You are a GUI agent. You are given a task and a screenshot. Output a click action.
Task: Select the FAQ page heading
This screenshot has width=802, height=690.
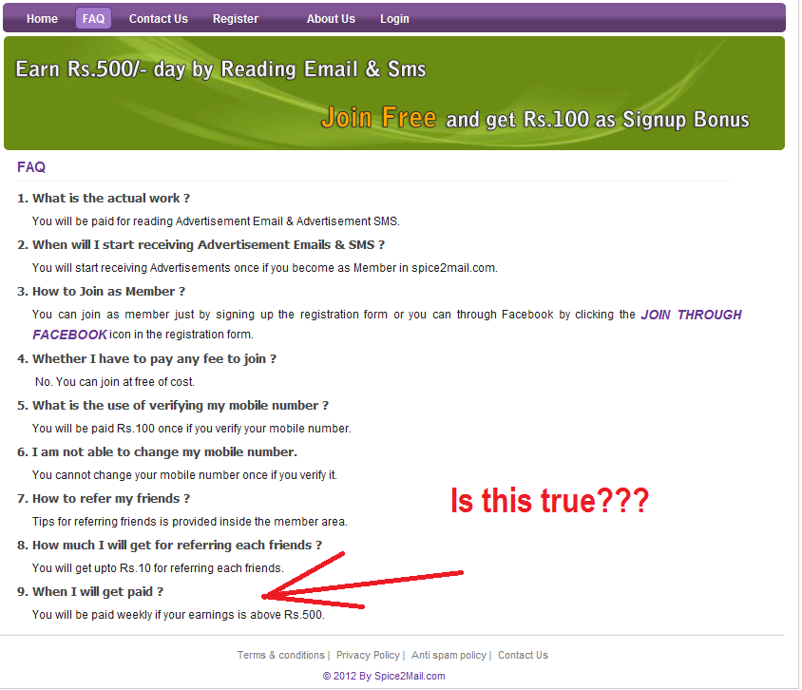[31, 166]
